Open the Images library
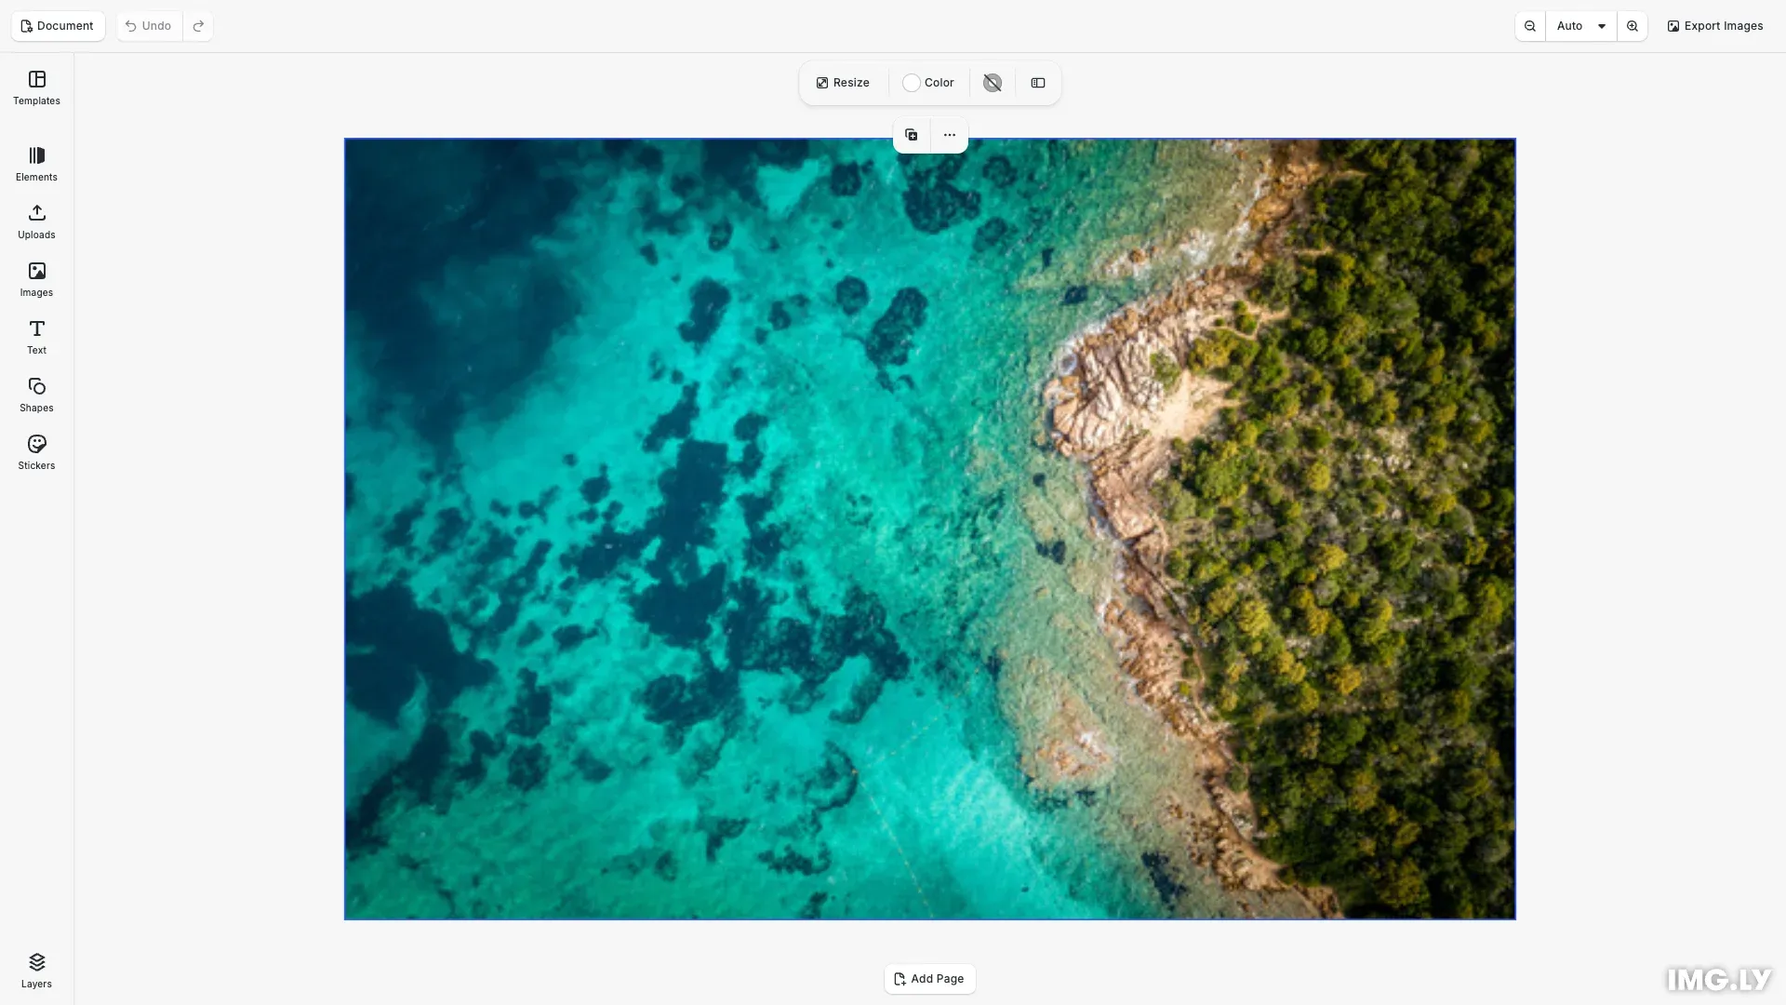Viewport: 1786px width, 1005px height. pyautogui.click(x=36, y=279)
